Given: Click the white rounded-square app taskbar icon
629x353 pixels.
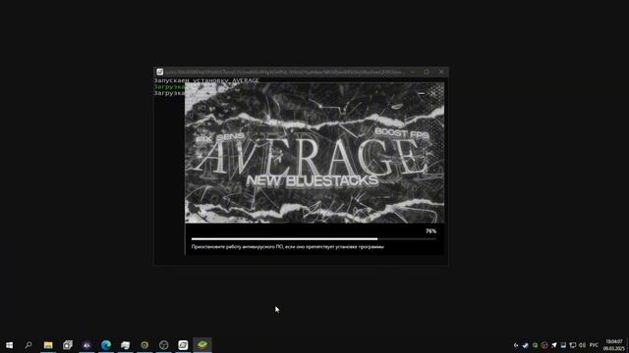Looking at the screenshot, I should tap(183, 345).
